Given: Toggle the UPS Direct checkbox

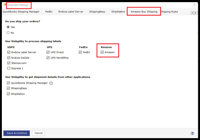Looking at the screenshot, I should tap(48, 52).
